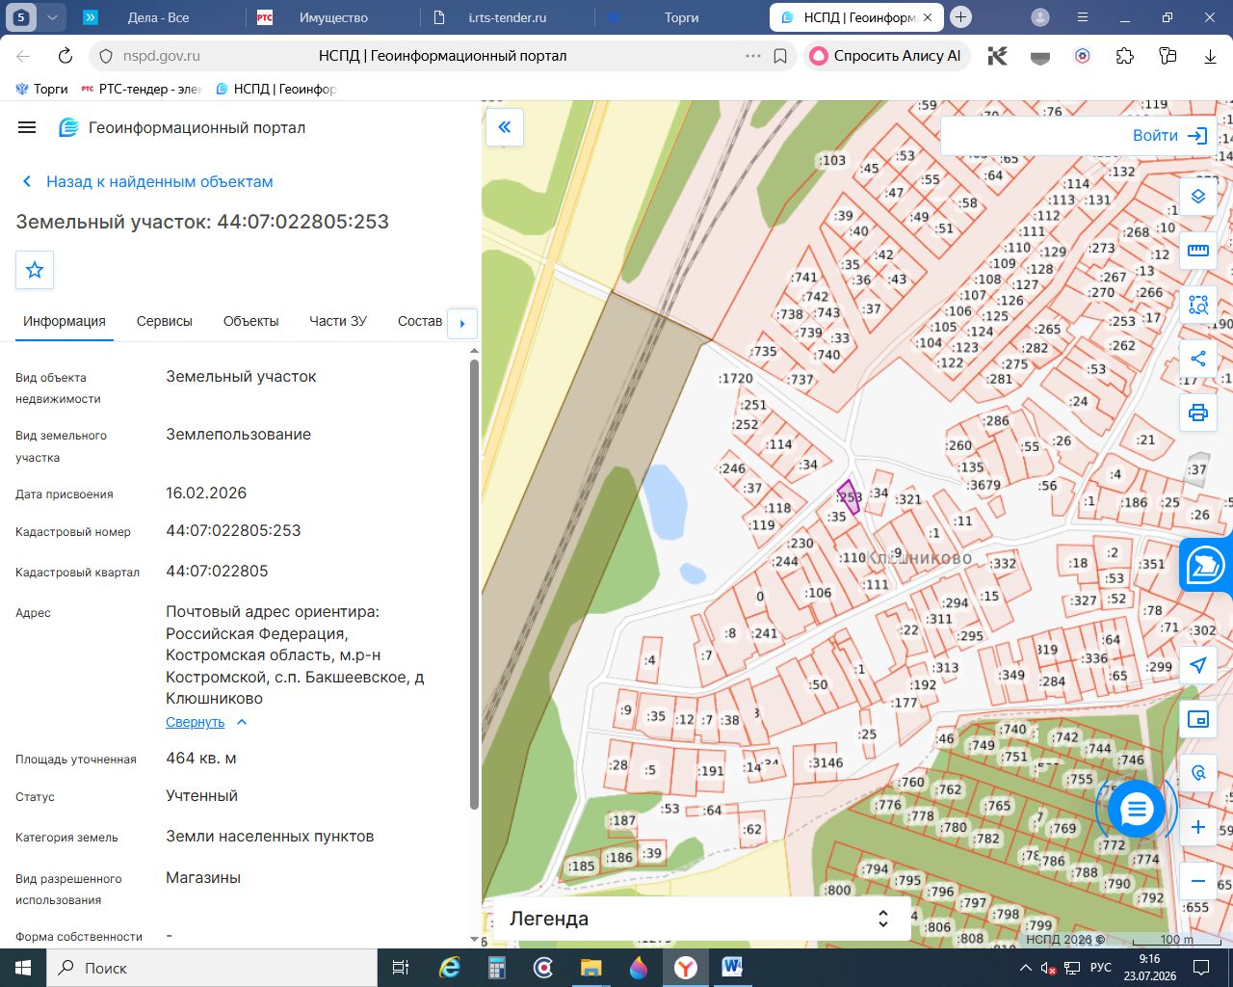1233x987 pixels.
Task: Switch to the Дела - Все browser tab
Action: (x=158, y=17)
